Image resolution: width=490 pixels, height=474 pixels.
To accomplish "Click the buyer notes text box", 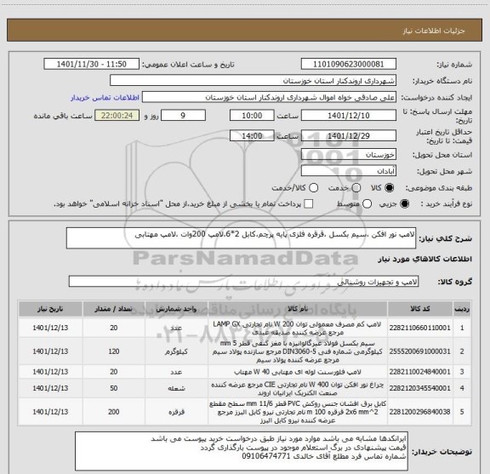I will tap(242, 451).
